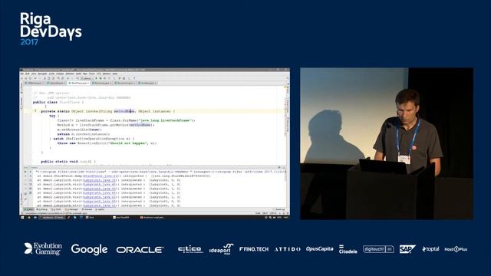The width and height of the screenshot is (491, 276).
Task: Open the run configuration dropdown in toolbar
Action: pyautogui.click(x=87, y=78)
